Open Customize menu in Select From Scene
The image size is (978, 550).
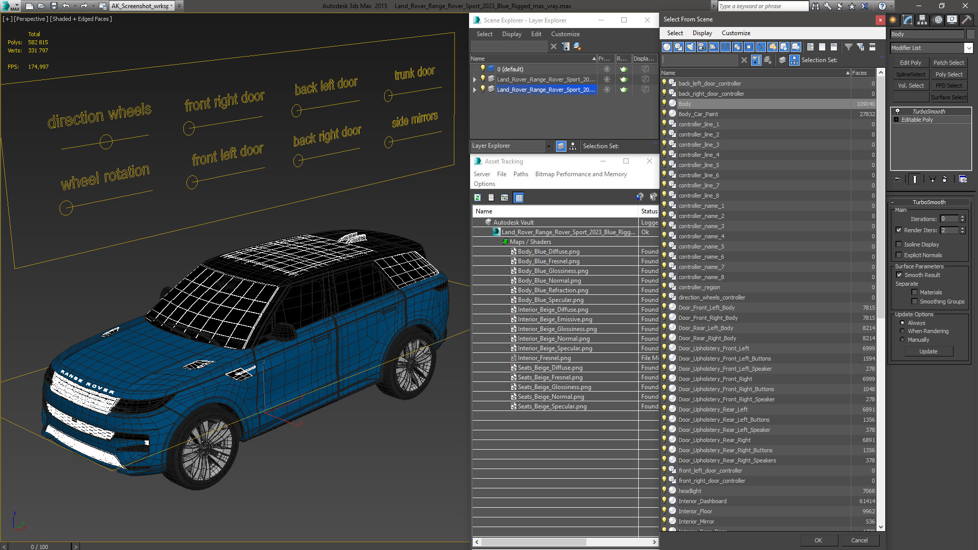click(736, 33)
